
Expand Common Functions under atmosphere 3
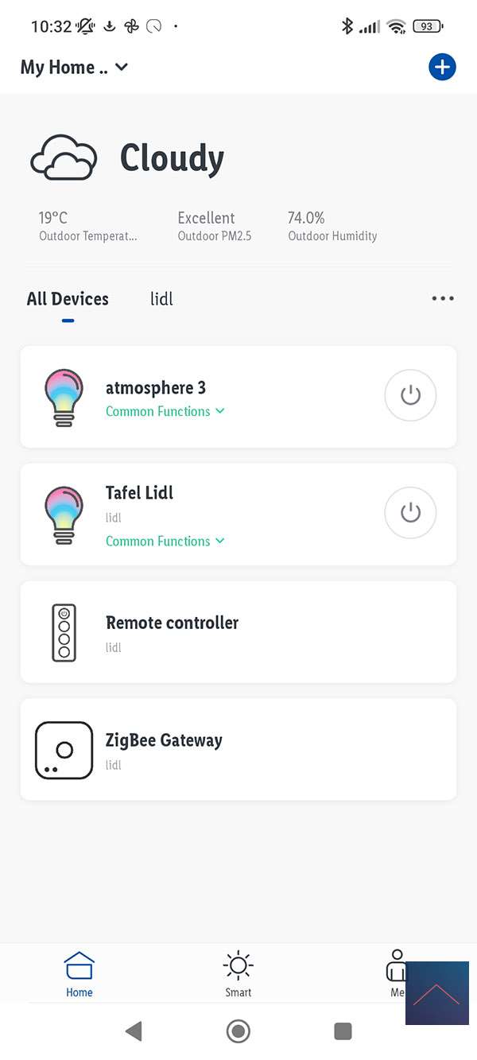pyautogui.click(x=165, y=411)
